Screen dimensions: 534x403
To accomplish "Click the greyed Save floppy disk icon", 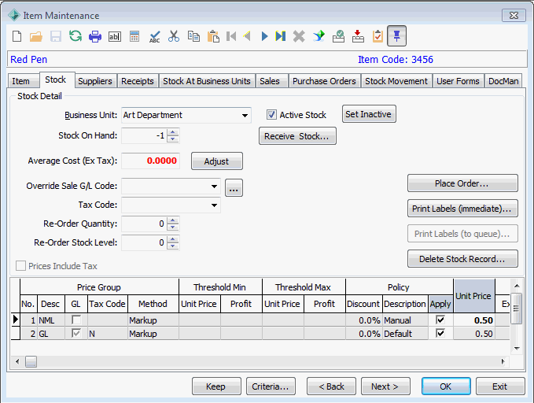I will 56,36.
